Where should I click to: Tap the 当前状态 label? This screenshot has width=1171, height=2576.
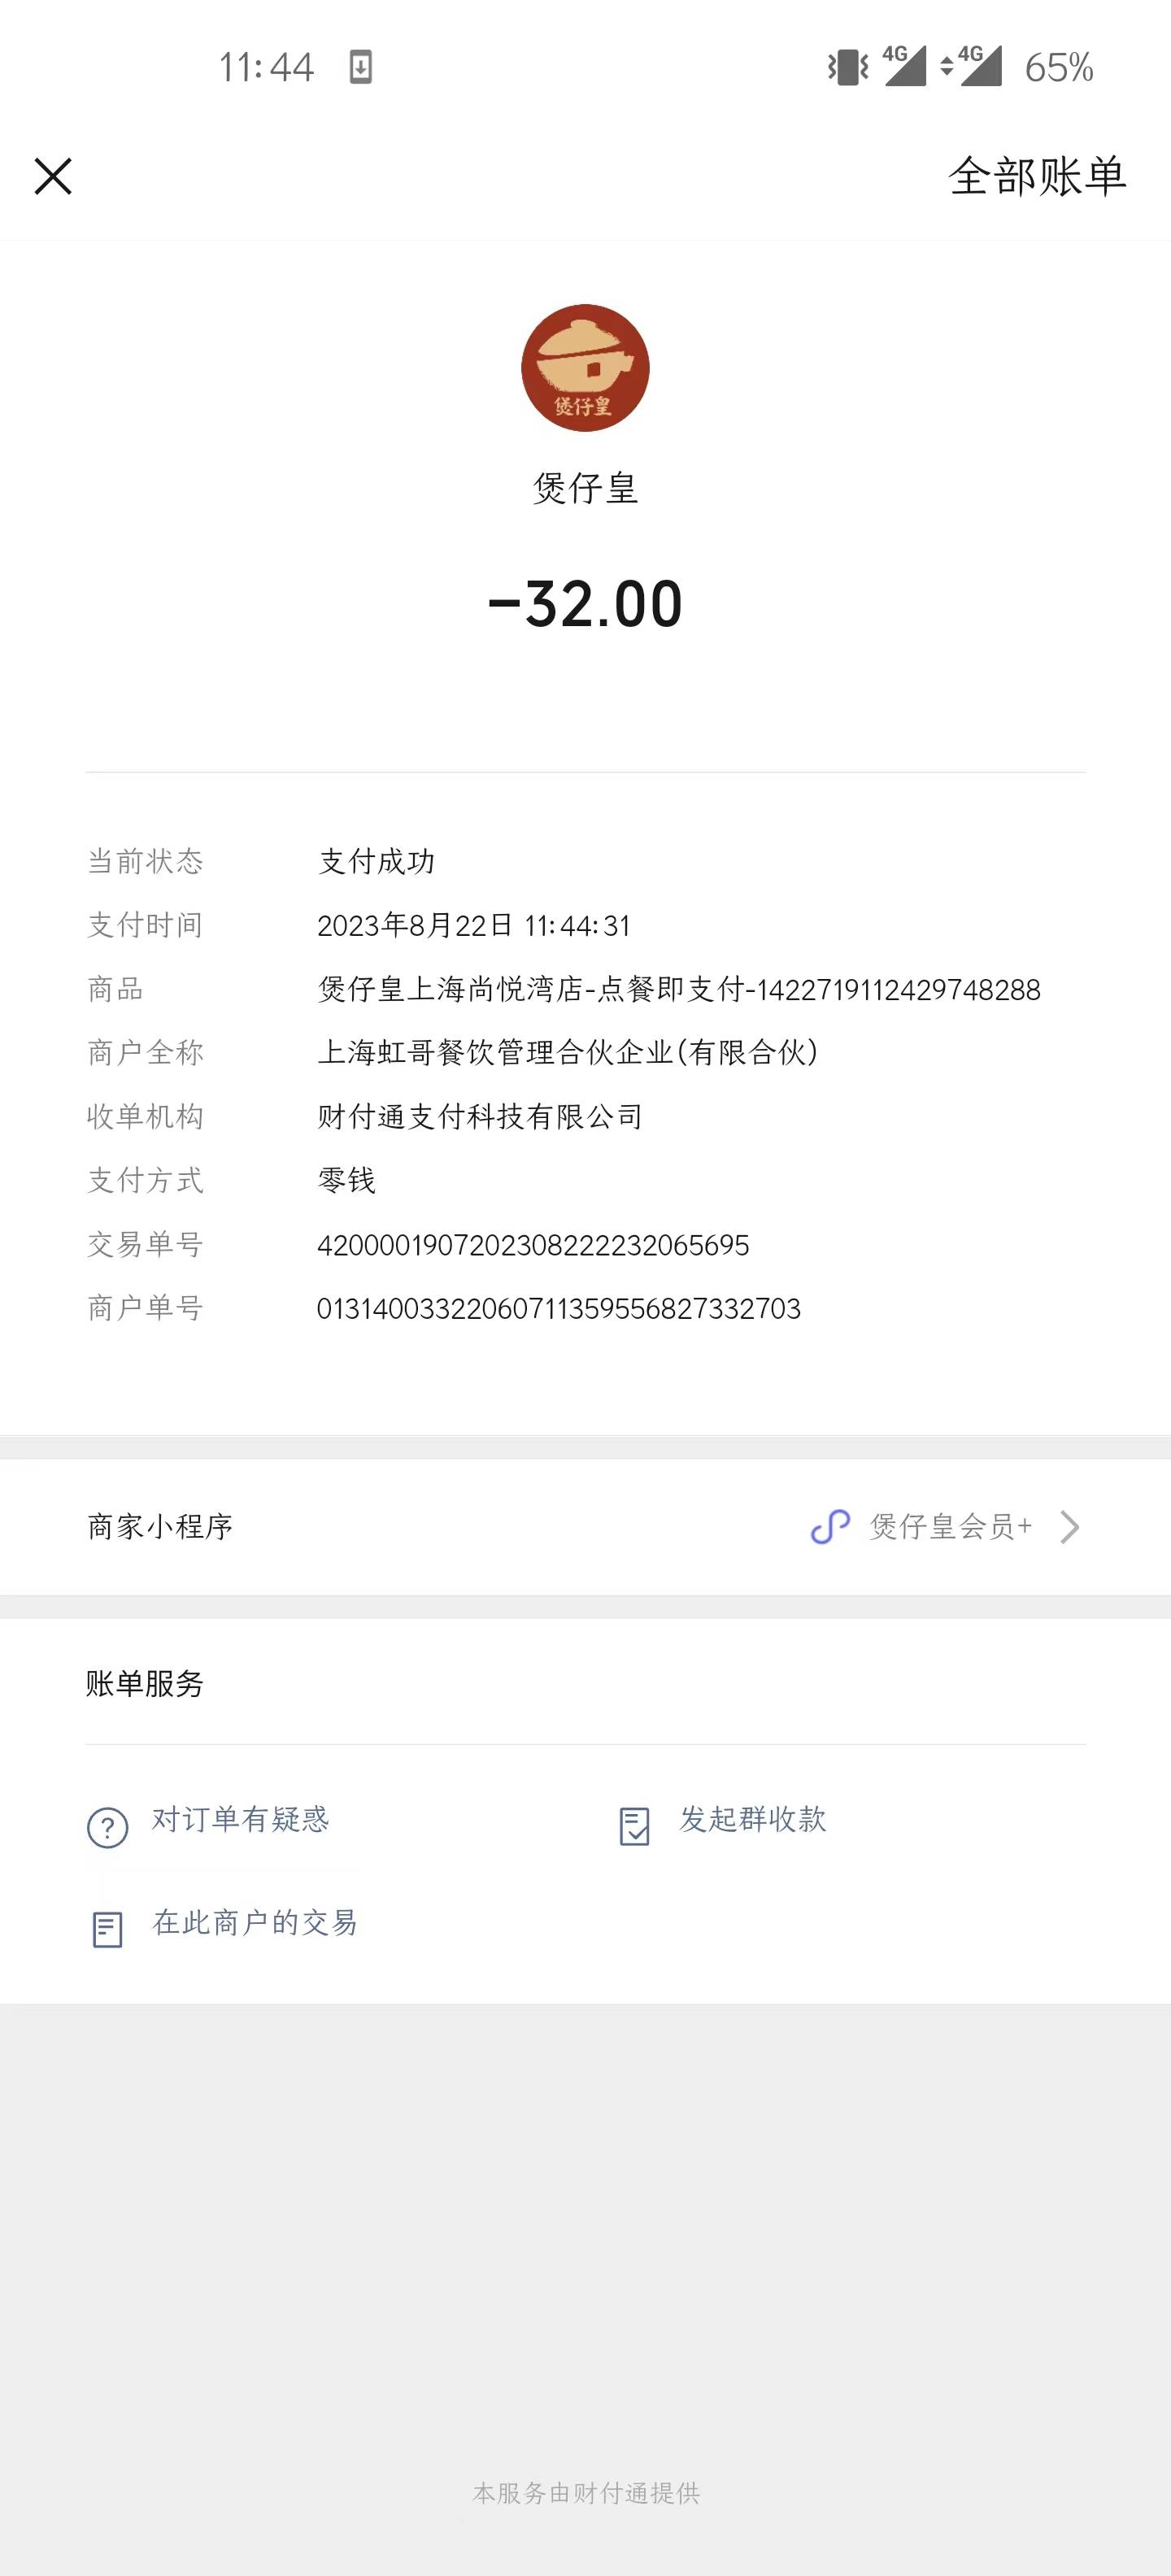pyautogui.click(x=145, y=861)
